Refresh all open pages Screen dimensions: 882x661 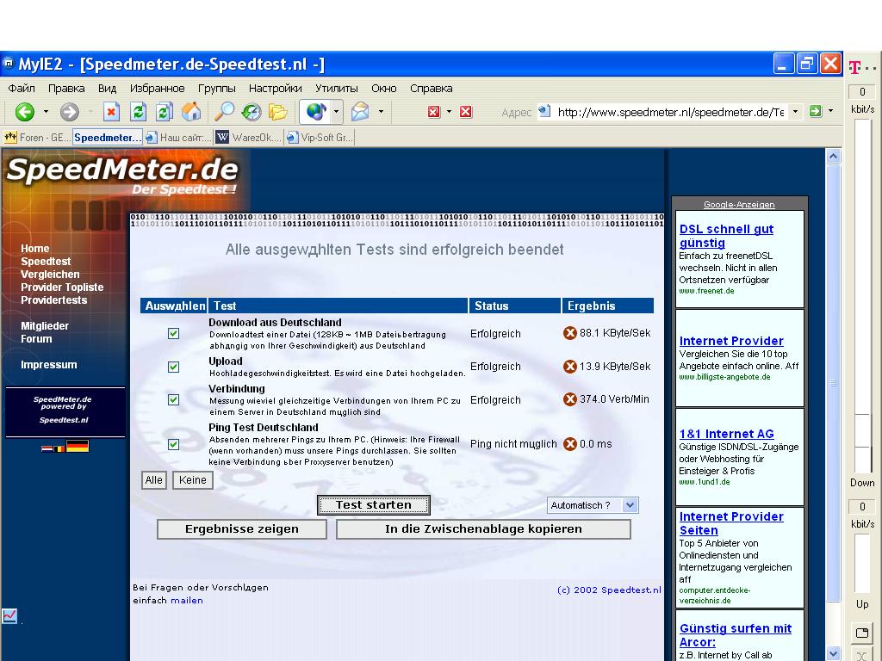coord(165,112)
